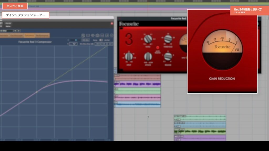Click the small button right of the top-left field
Screen dimensions: 269x151
click(15, 31)
